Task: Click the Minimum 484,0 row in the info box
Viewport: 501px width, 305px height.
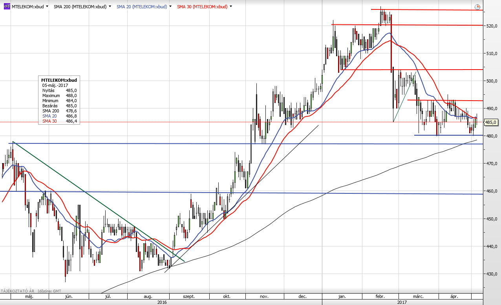Action: point(59,101)
